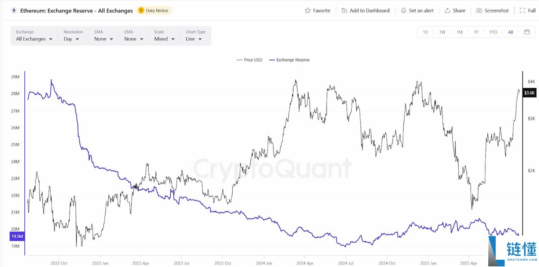Click the Screenshot camera icon
The height and width of the screenshot is (267, 539).
[x=479, y=10]
